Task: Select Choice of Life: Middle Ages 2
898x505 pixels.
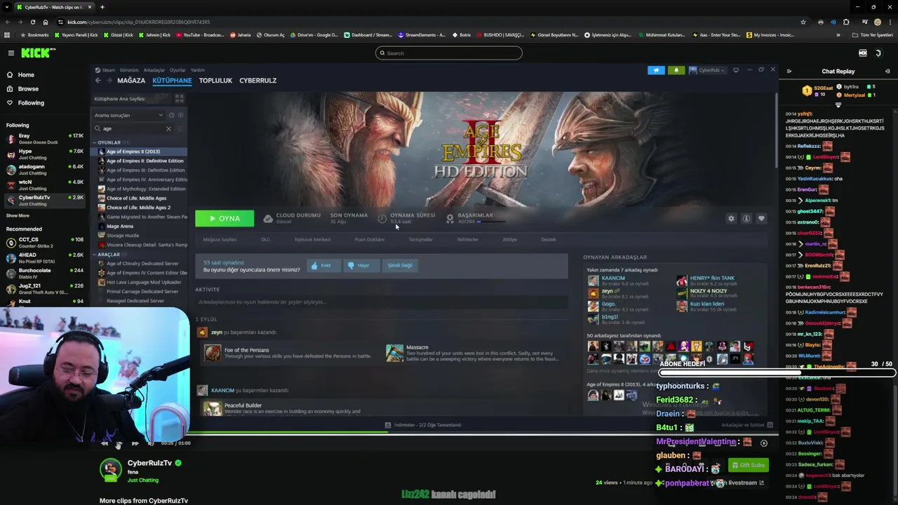Action: pyautogui.click(x=139, y=208)
